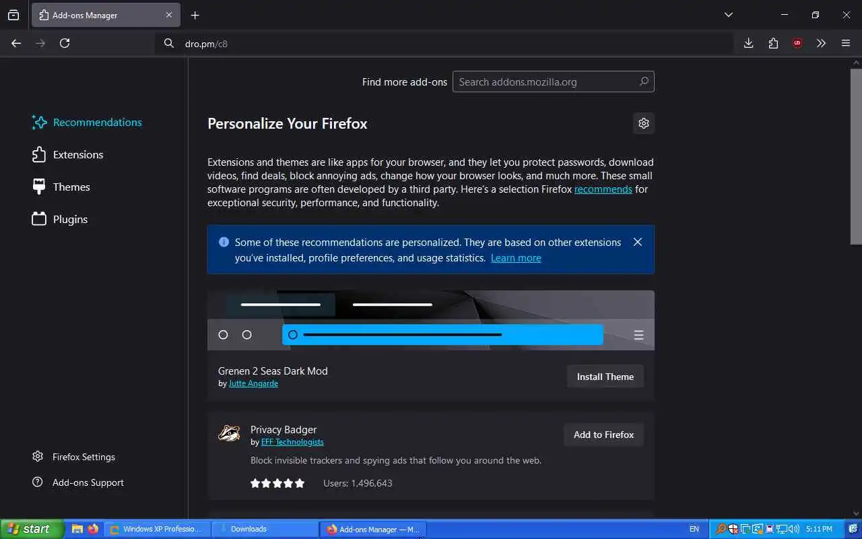
Task: Open the list all tabs chevron
Action: 729,15
